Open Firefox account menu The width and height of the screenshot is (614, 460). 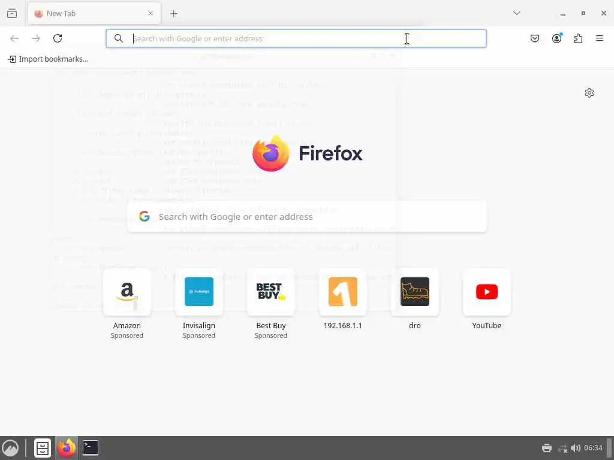click(556, 38)
